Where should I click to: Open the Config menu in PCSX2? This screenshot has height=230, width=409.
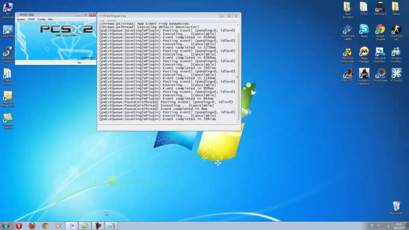(x=41, y=19)
